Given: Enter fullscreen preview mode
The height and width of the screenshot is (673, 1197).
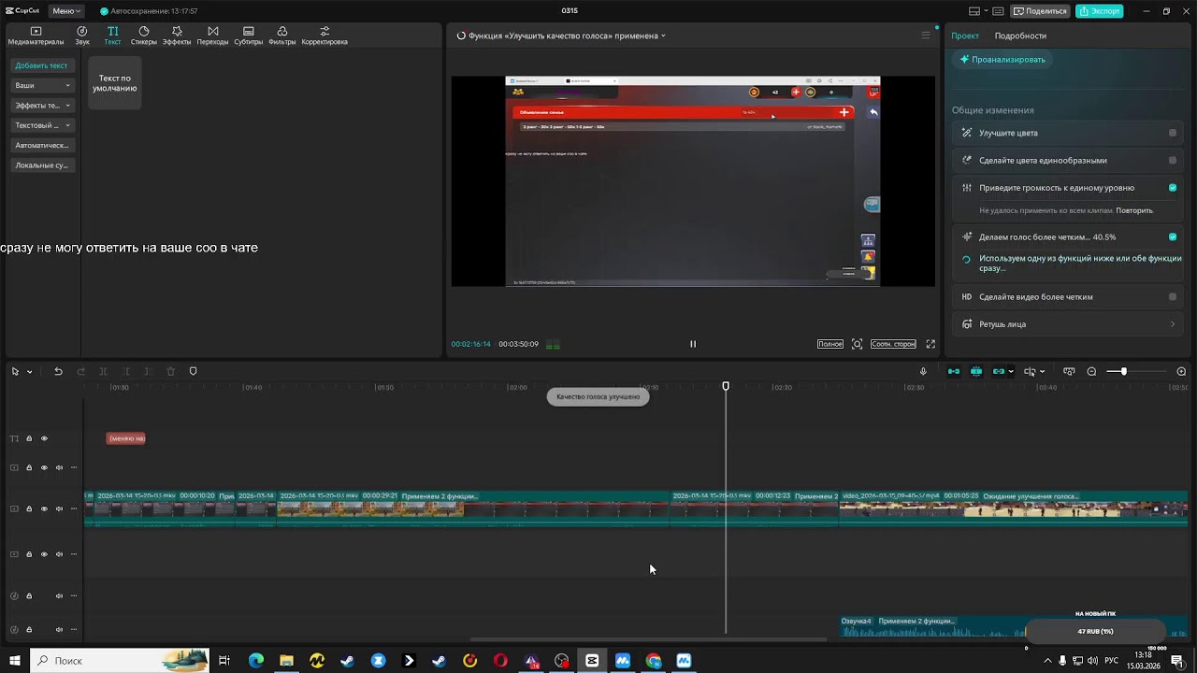Looking at the screenshot, I should click(x=930, y=344).
